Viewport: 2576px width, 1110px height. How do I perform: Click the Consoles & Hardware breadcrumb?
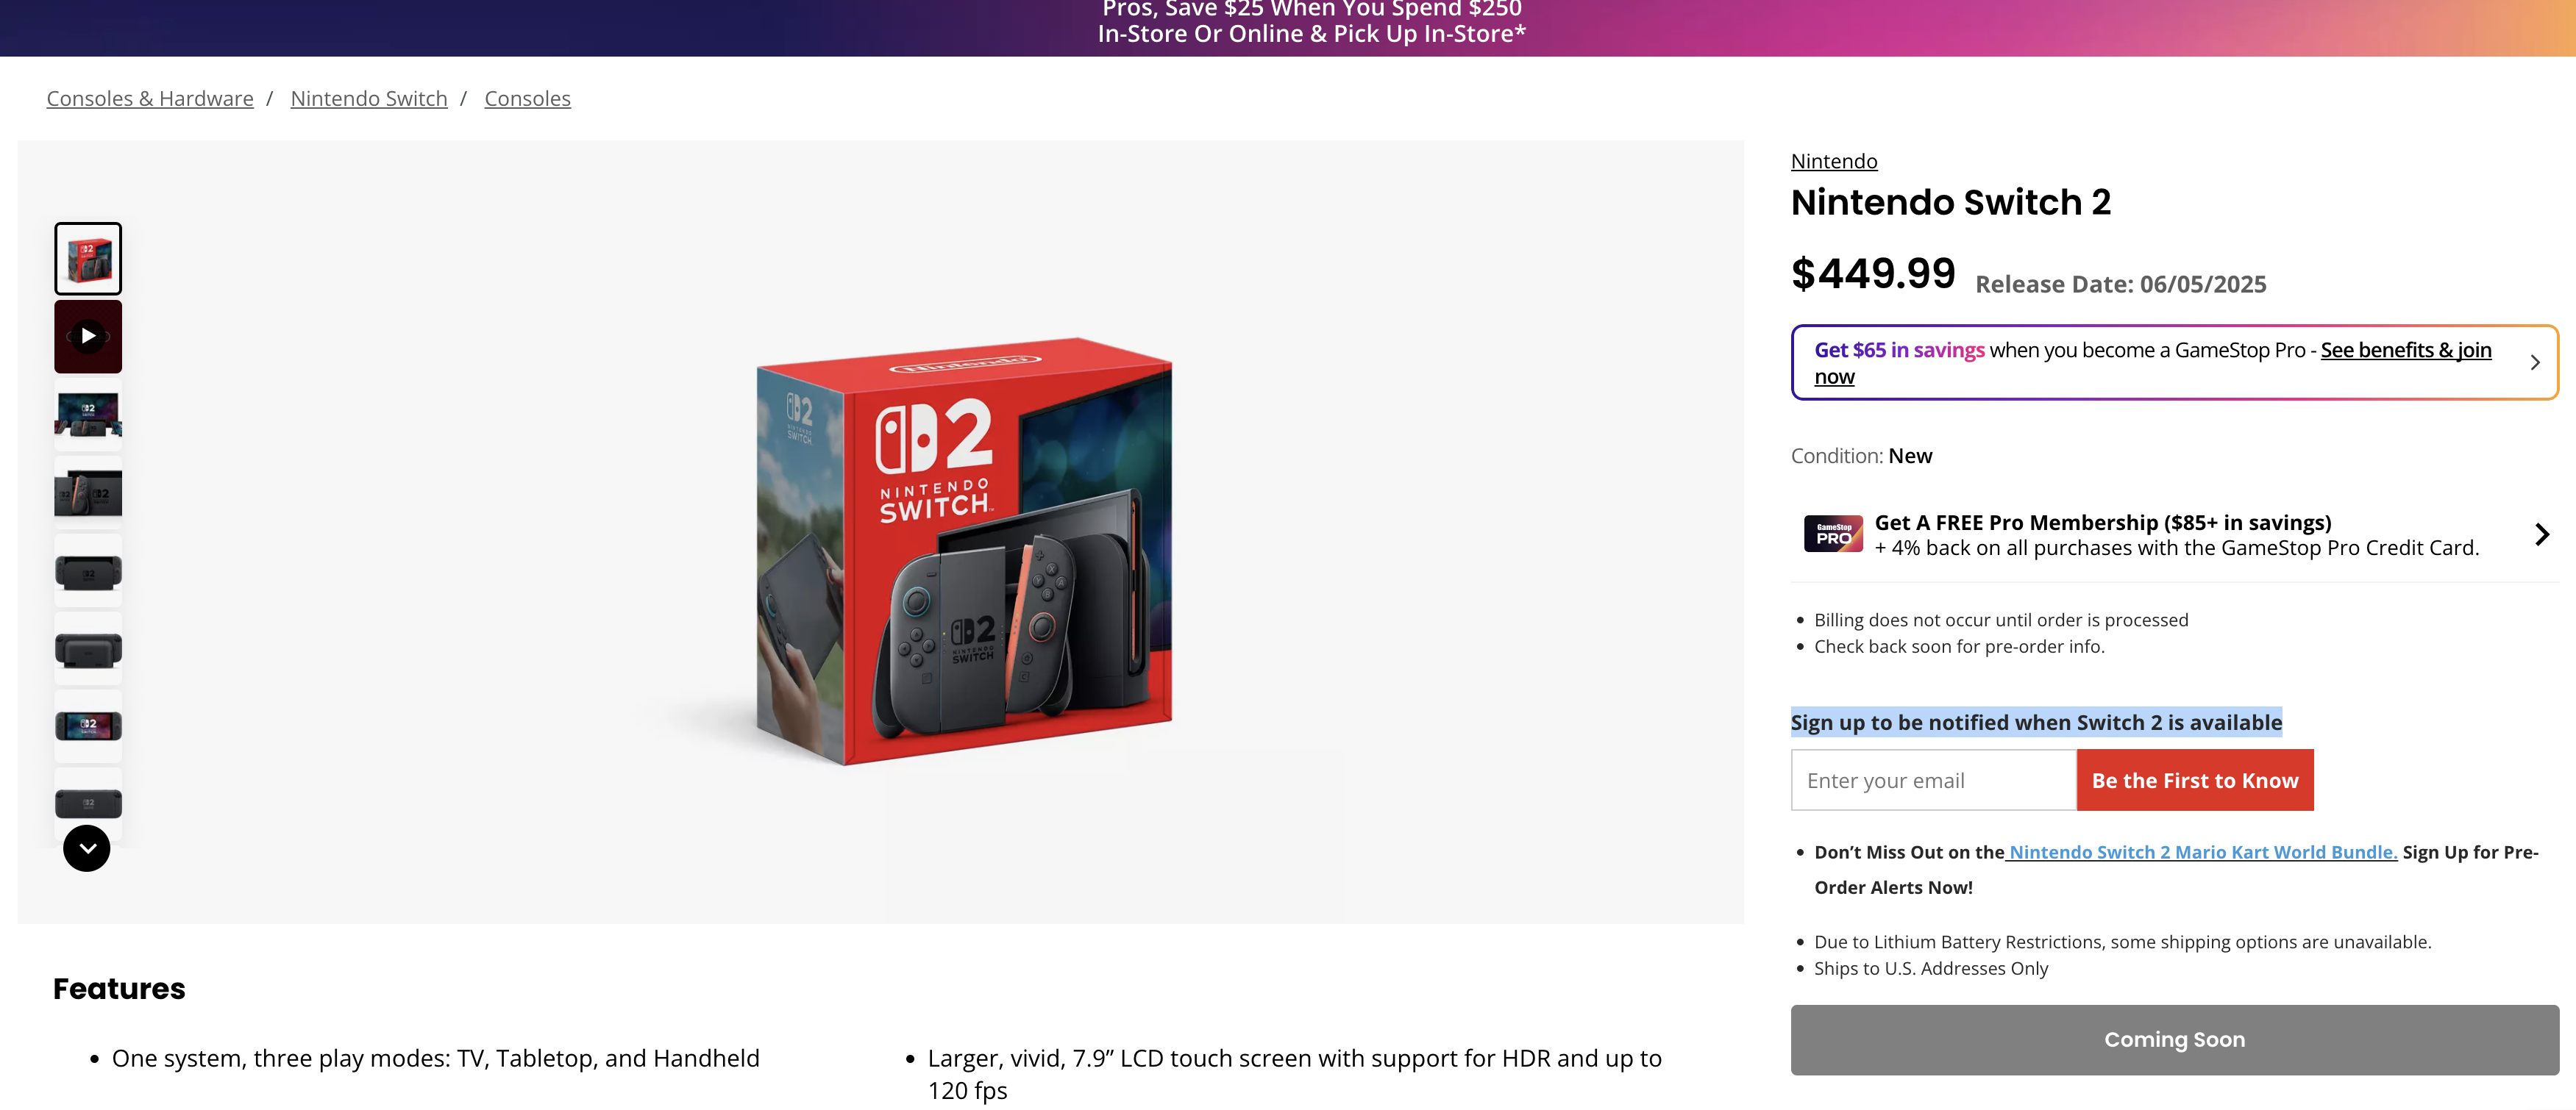pos(150,99)
